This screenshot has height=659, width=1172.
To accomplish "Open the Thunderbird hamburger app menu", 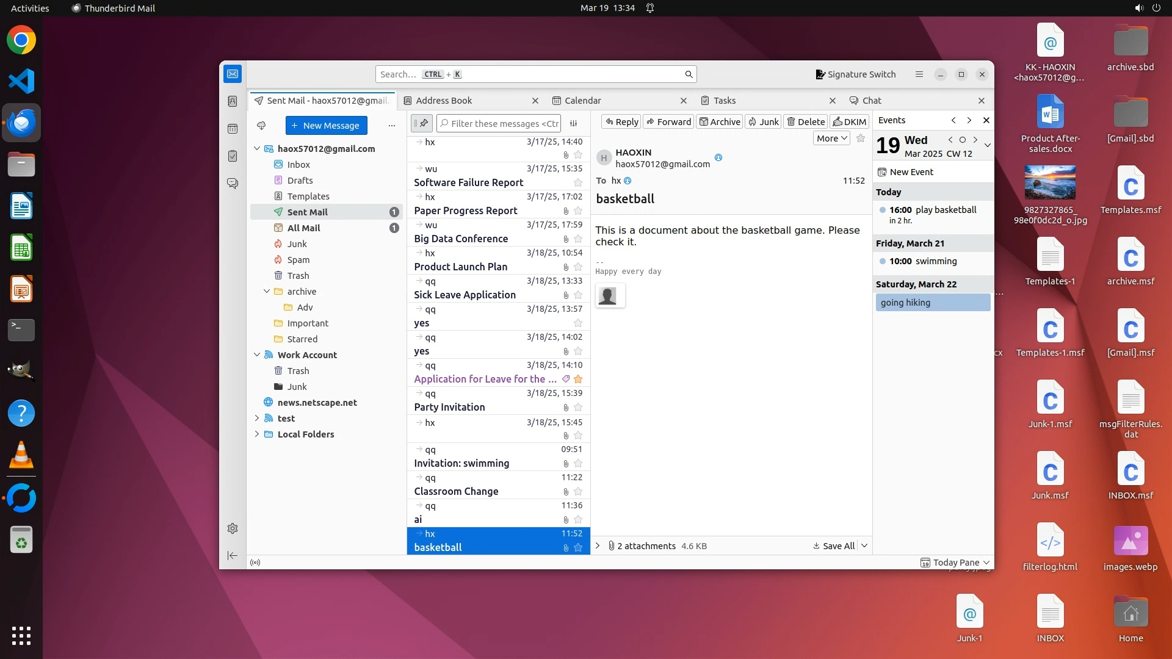I will 919,74.
